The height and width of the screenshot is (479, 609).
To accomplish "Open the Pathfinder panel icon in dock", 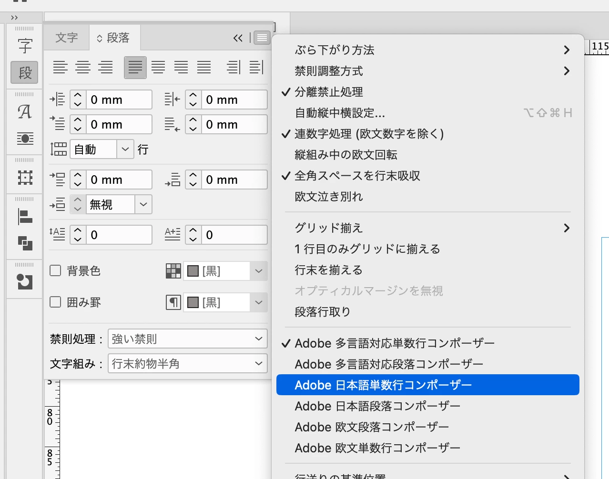I will coord(25,243).
